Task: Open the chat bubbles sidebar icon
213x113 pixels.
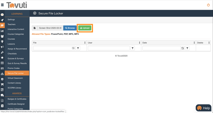Action: pos(2,95)
